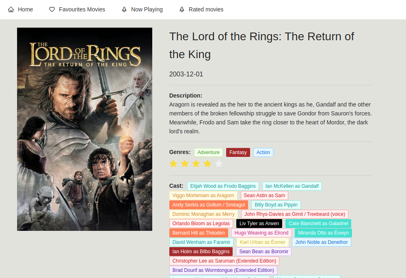Click the Liv Tyler as Arwen tag
This screenshot has width=406, height=278.
tap(259, 223)
